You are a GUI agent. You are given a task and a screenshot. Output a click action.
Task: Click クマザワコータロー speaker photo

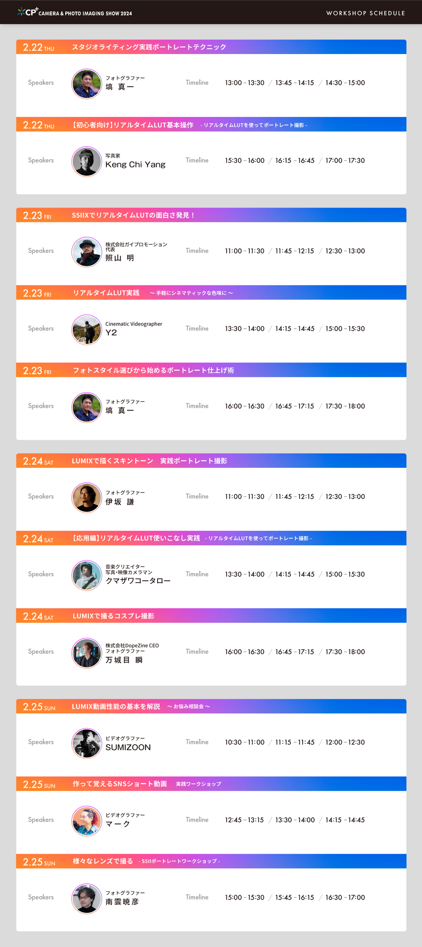[x=86, y=575]
